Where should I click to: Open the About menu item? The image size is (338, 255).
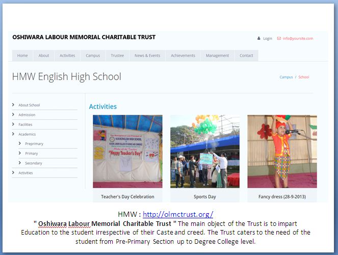44,56
